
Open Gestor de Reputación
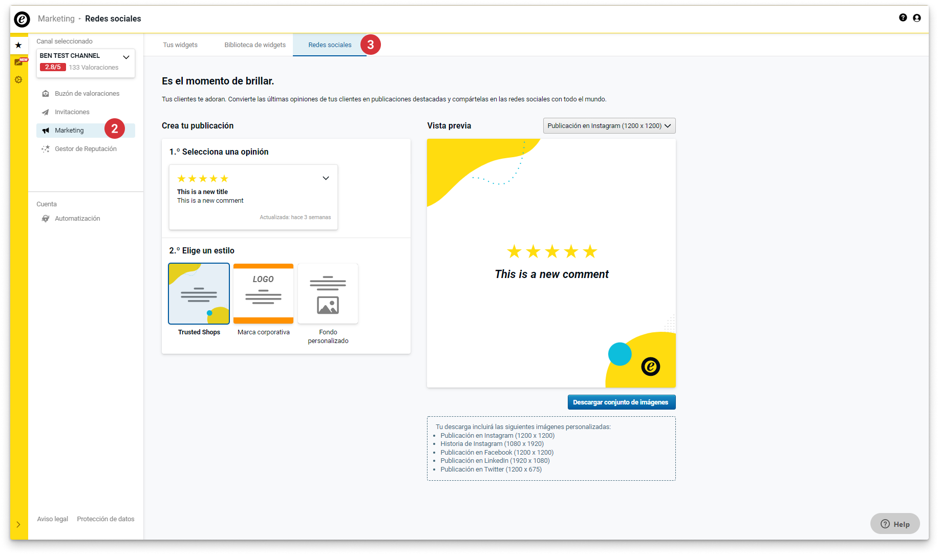pyautogui.click(x=85, y=149)
